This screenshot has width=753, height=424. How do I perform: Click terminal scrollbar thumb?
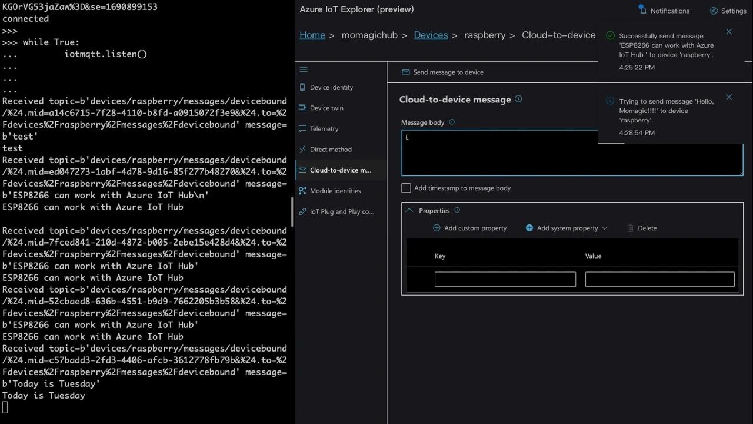point(292,212)
